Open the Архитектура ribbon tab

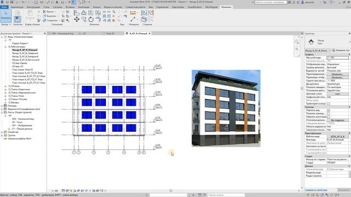pos(17,7)
